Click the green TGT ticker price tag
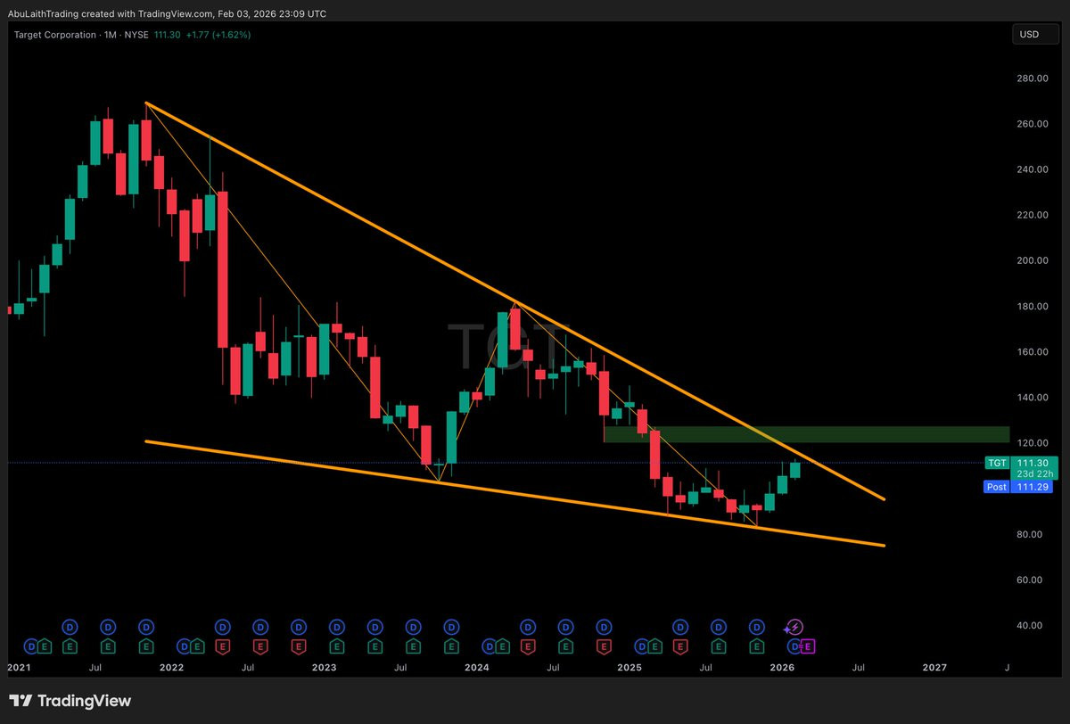 (x=996, y=463)
